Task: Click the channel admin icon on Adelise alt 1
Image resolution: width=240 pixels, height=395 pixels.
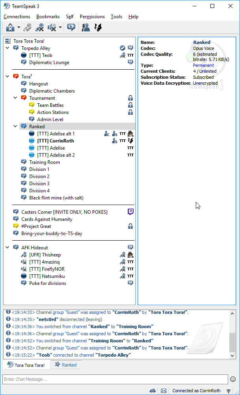Action: click(x=107, y=134)
